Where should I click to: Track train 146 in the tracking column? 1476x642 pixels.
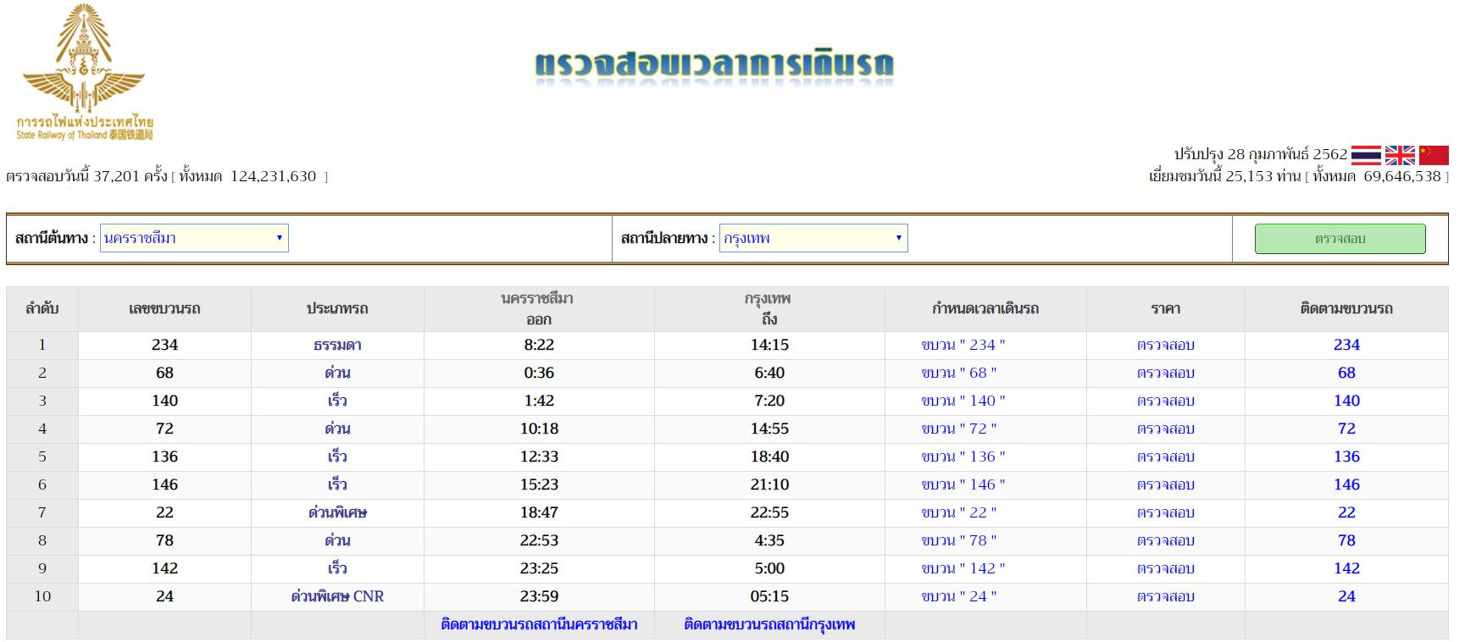point(1346,484)
